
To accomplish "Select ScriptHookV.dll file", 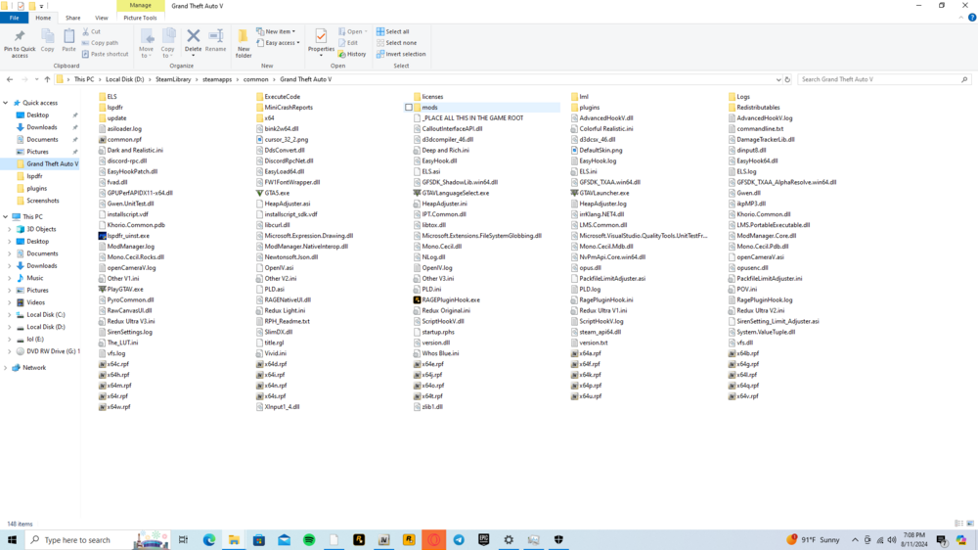I will tap(438, 321).
